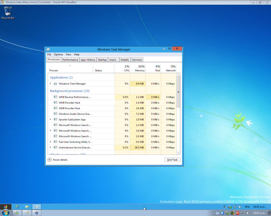Image resolution: width=271 pixels, height=216 pixels.
Task: Select the VirtualBox icon on the host taskbar
Action: tap(37, 213)
